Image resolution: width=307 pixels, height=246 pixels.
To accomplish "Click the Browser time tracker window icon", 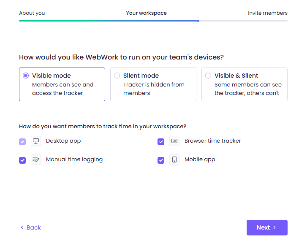I will pyautogui.click(x=174, y=141).
